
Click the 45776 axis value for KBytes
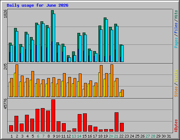5,104
